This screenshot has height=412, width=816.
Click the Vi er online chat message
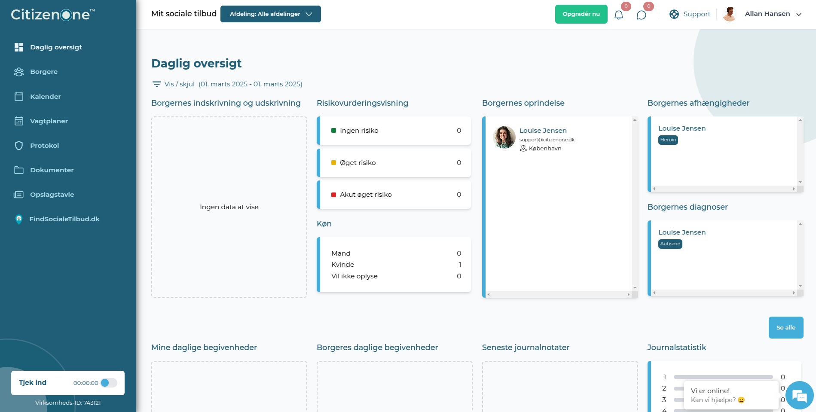pos(731,395)
